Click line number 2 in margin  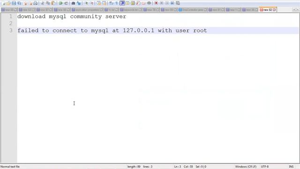(x=11, y=23)
